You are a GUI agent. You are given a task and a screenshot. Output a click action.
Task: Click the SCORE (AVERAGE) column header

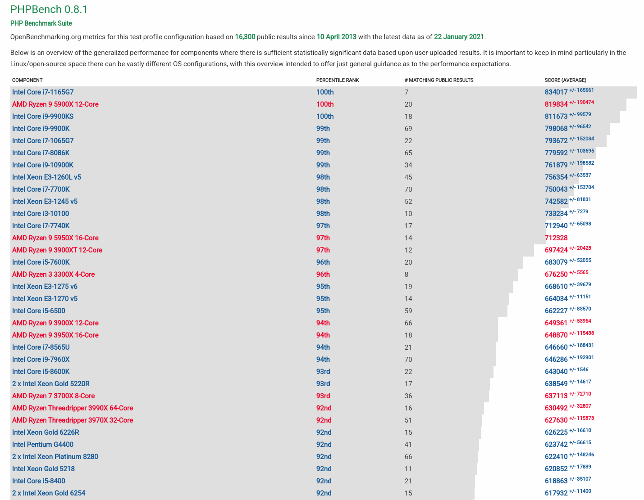[566, 80]
